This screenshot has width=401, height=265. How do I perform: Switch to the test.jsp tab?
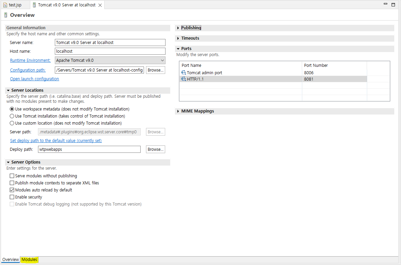pos(15,5)
